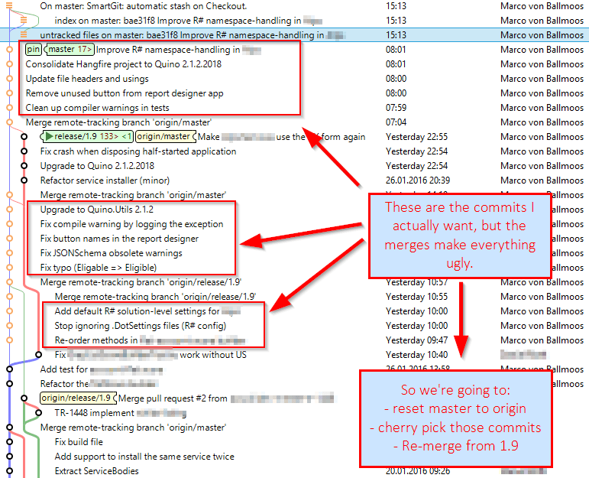The height and width of the screenshot is (478, 589).
Task: Click stash icon beside 'untracked files on master'
Action: (24, 34)
